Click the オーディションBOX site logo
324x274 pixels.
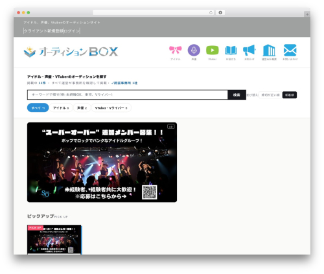[x=71, y=52]
